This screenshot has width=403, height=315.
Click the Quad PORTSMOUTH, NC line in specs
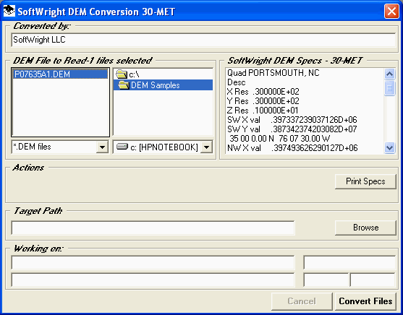click(273, 73)
